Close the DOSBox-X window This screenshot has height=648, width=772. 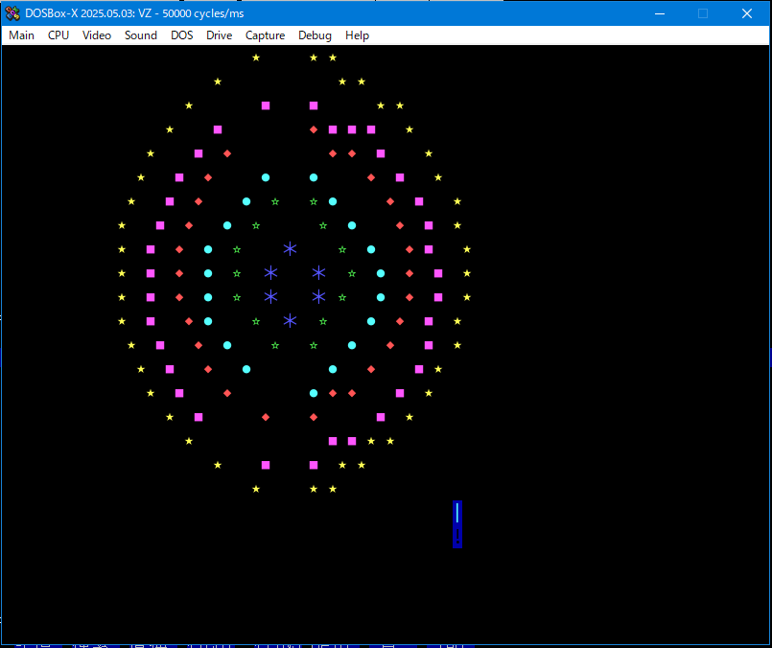tap(747, 13)
